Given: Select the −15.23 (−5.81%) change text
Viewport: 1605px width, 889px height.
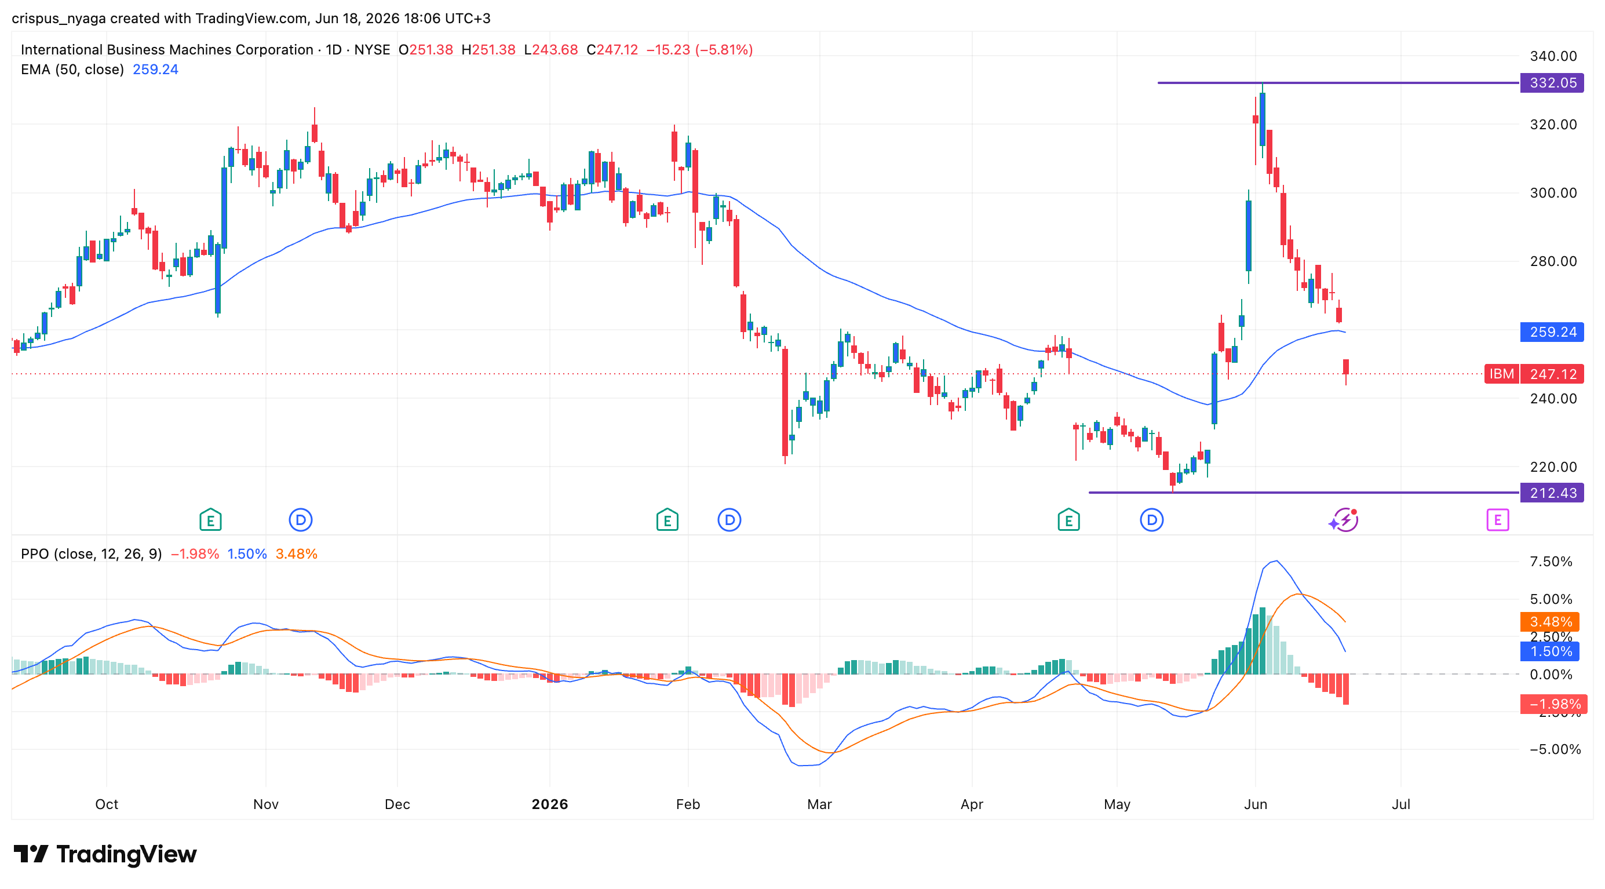Looking at the screenshot, I should pos(700,50).
